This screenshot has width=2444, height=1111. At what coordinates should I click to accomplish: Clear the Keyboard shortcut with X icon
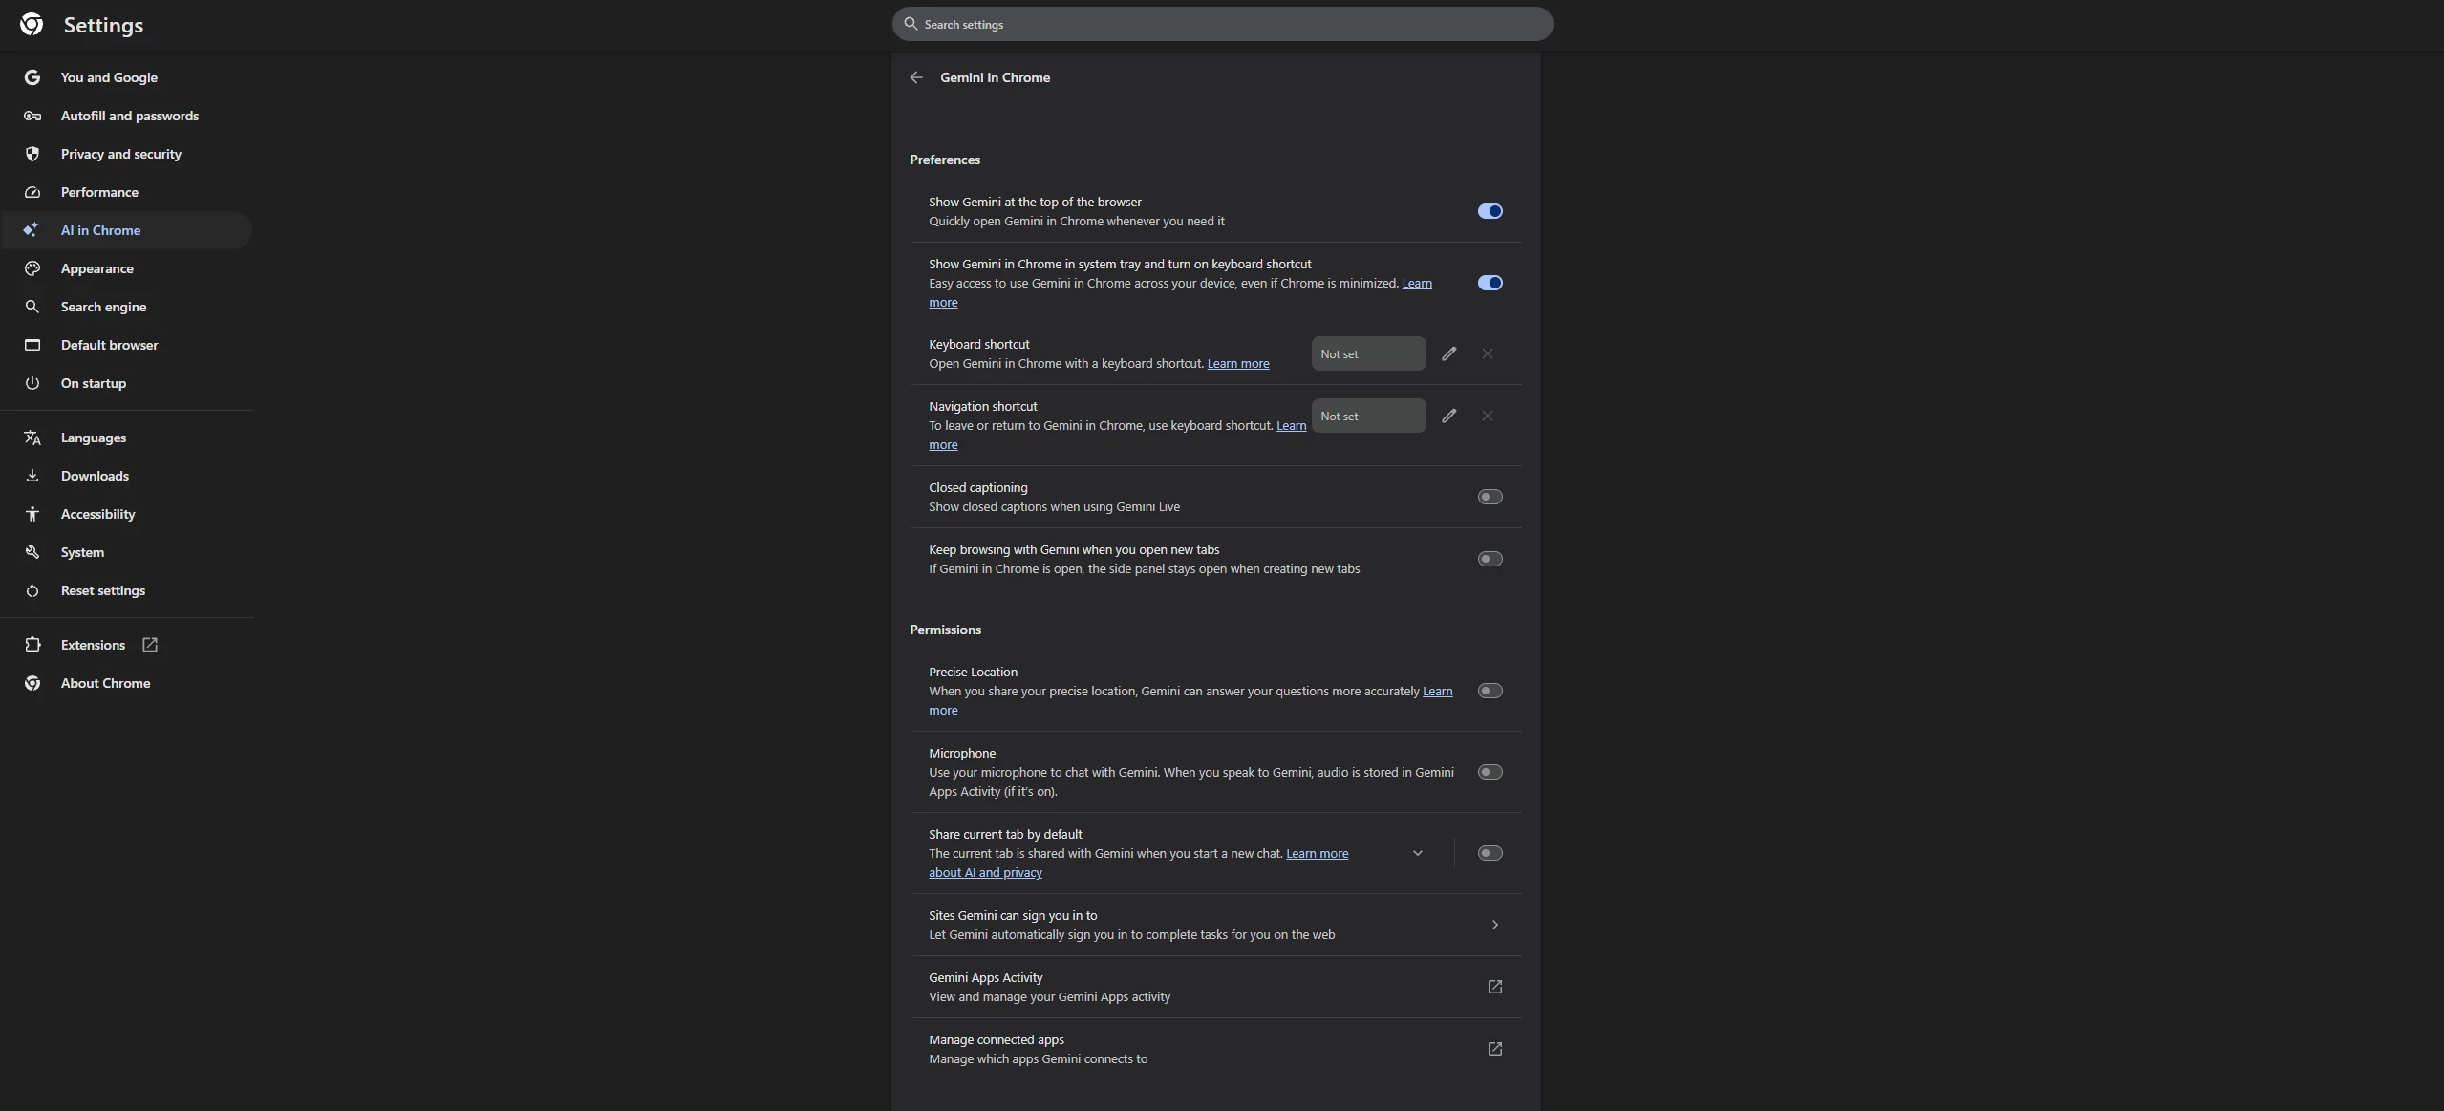pos(1488,353)
